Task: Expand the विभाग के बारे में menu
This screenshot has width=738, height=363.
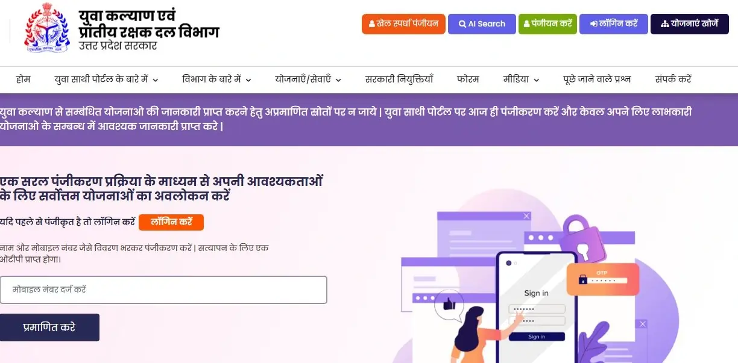Action: (216, 79)
